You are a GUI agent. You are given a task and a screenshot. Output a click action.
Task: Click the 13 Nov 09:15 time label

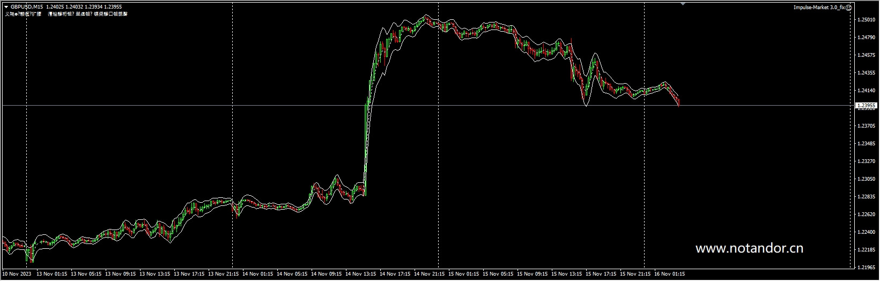pos(120,274)
